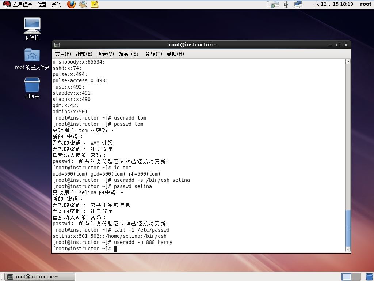Image resolution: width=374 pixels, height=281 pixels.
Task: Select the Trash desktop icon
Action: tap(32, 88)
